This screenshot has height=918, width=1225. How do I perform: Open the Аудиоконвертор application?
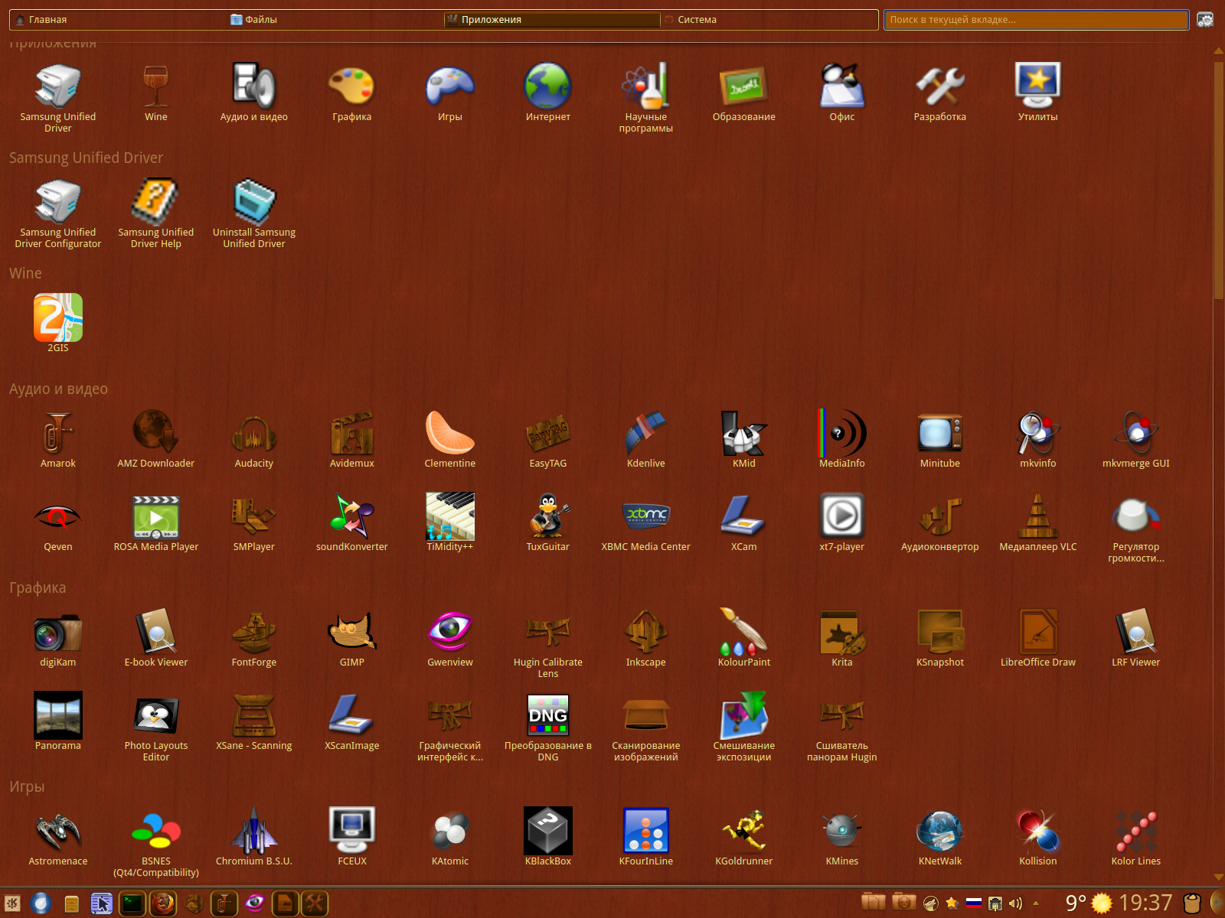coord(940,523)
